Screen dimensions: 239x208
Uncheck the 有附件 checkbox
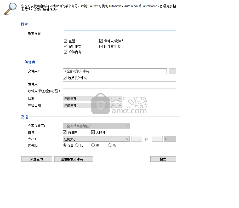point(65,132)
